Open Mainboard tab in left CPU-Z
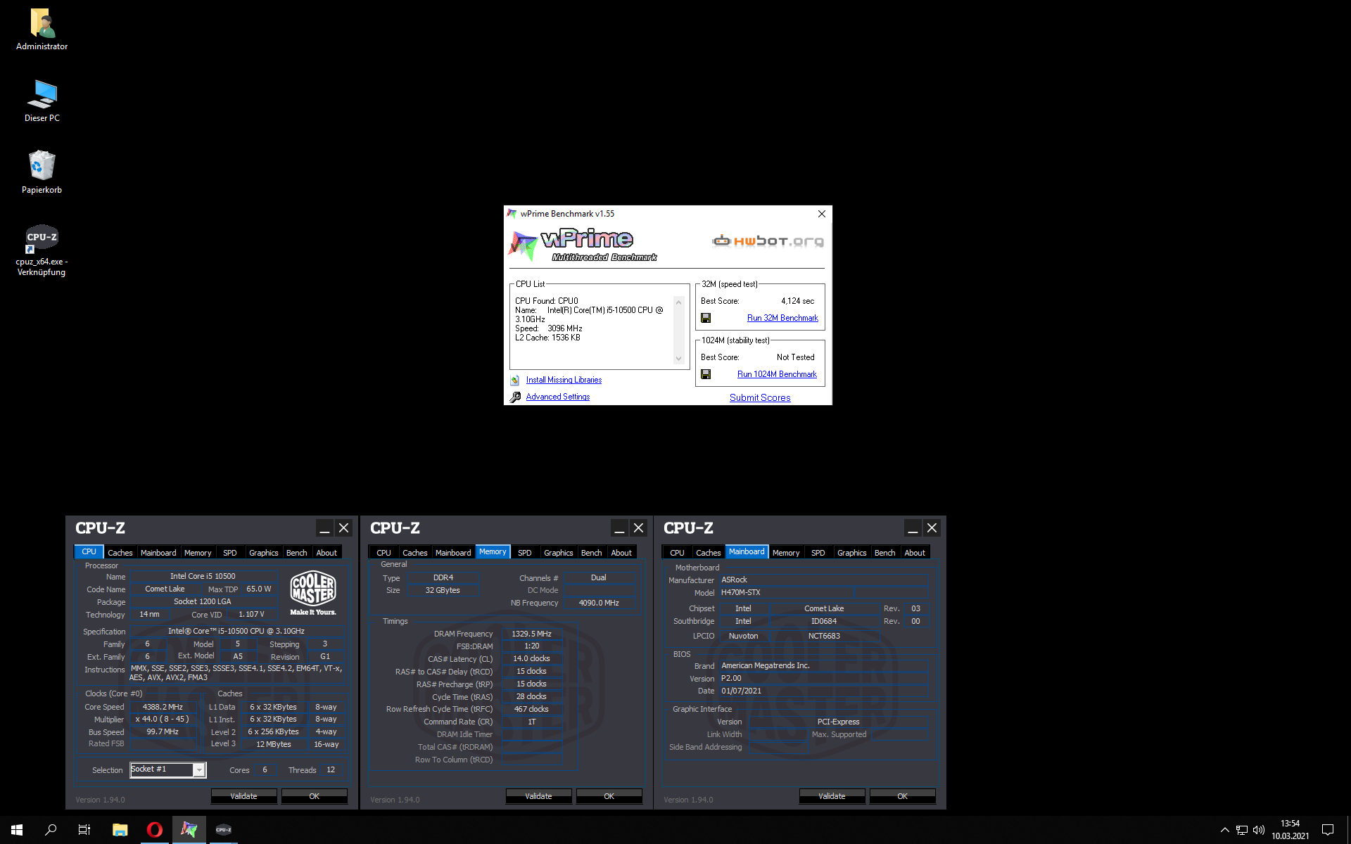The image size is (1351, 844). [158, 553]
